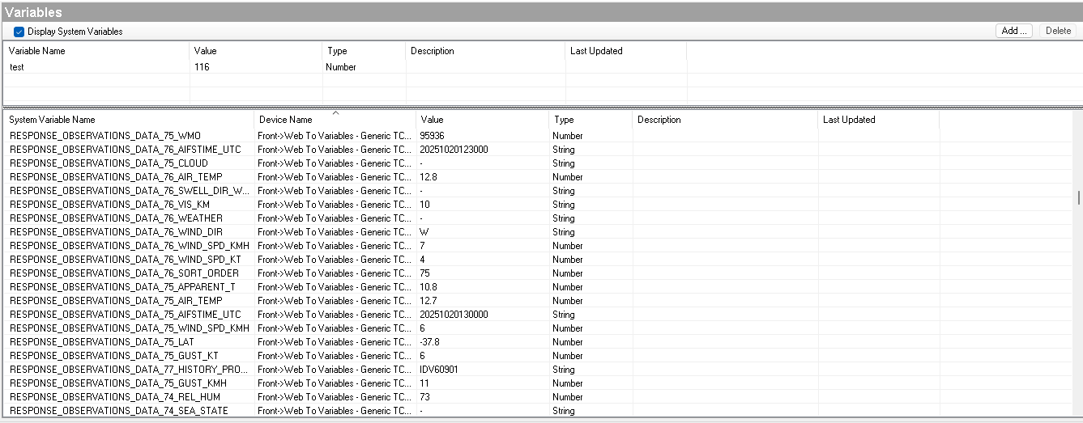
Task: Click Last Updated header in system variables table
Action: point(849,120)
